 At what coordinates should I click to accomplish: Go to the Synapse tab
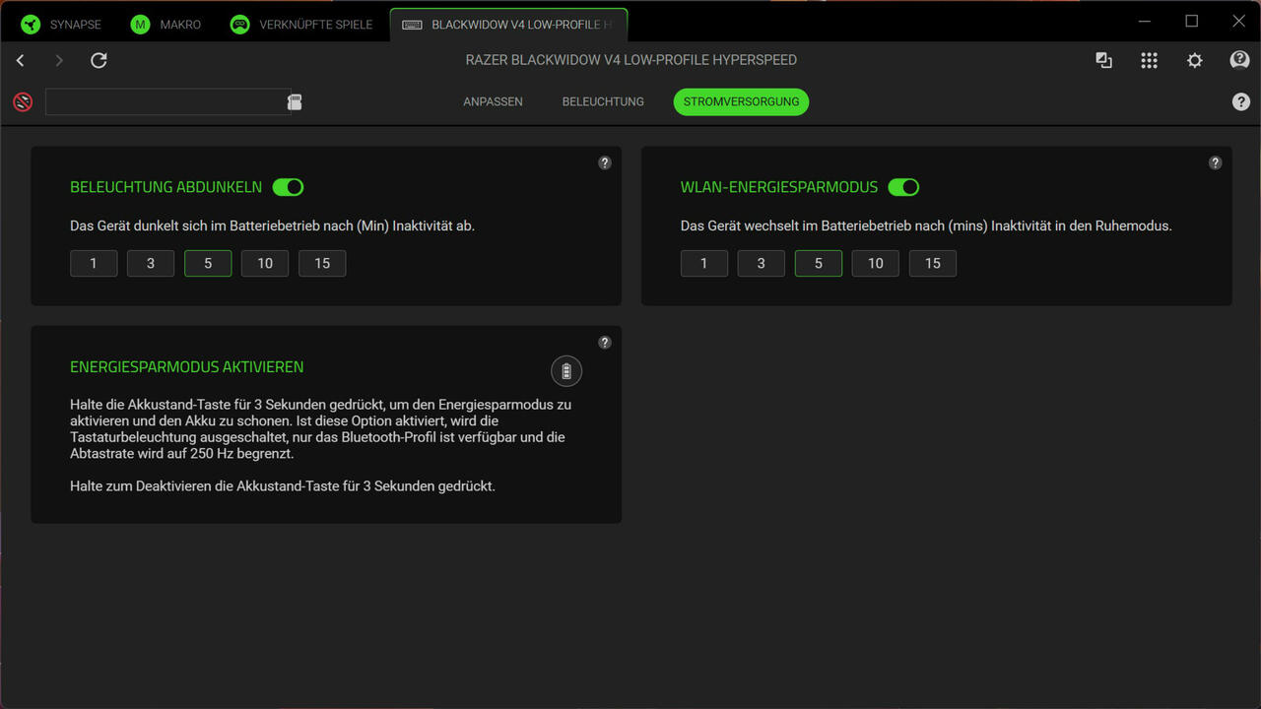pyautogui.click(x=61, y=25)
